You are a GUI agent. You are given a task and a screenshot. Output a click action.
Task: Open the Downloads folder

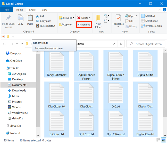(17, 90)
